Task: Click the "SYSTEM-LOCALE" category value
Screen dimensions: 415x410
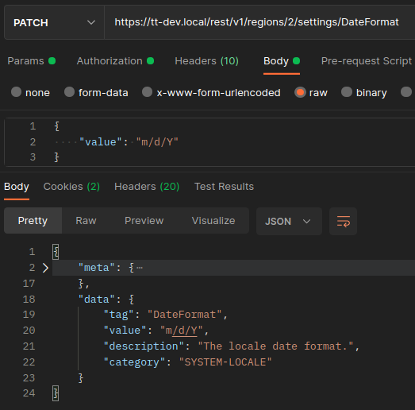Action: tap(225, 362)
